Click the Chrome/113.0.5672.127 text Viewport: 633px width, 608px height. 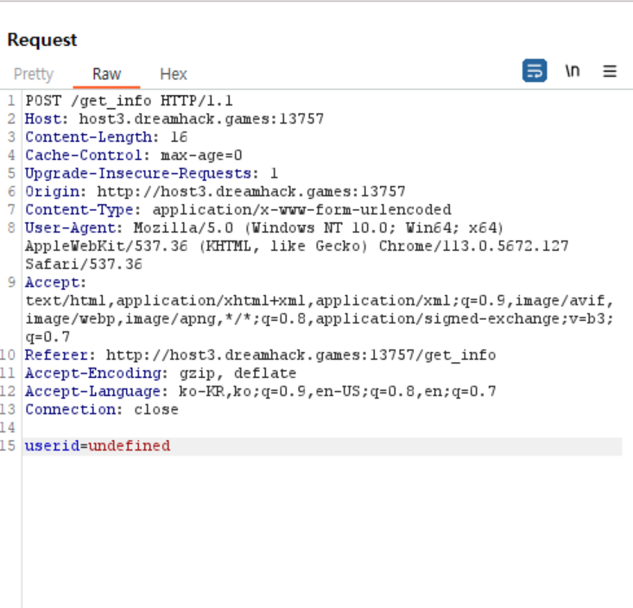coord(473,246)
